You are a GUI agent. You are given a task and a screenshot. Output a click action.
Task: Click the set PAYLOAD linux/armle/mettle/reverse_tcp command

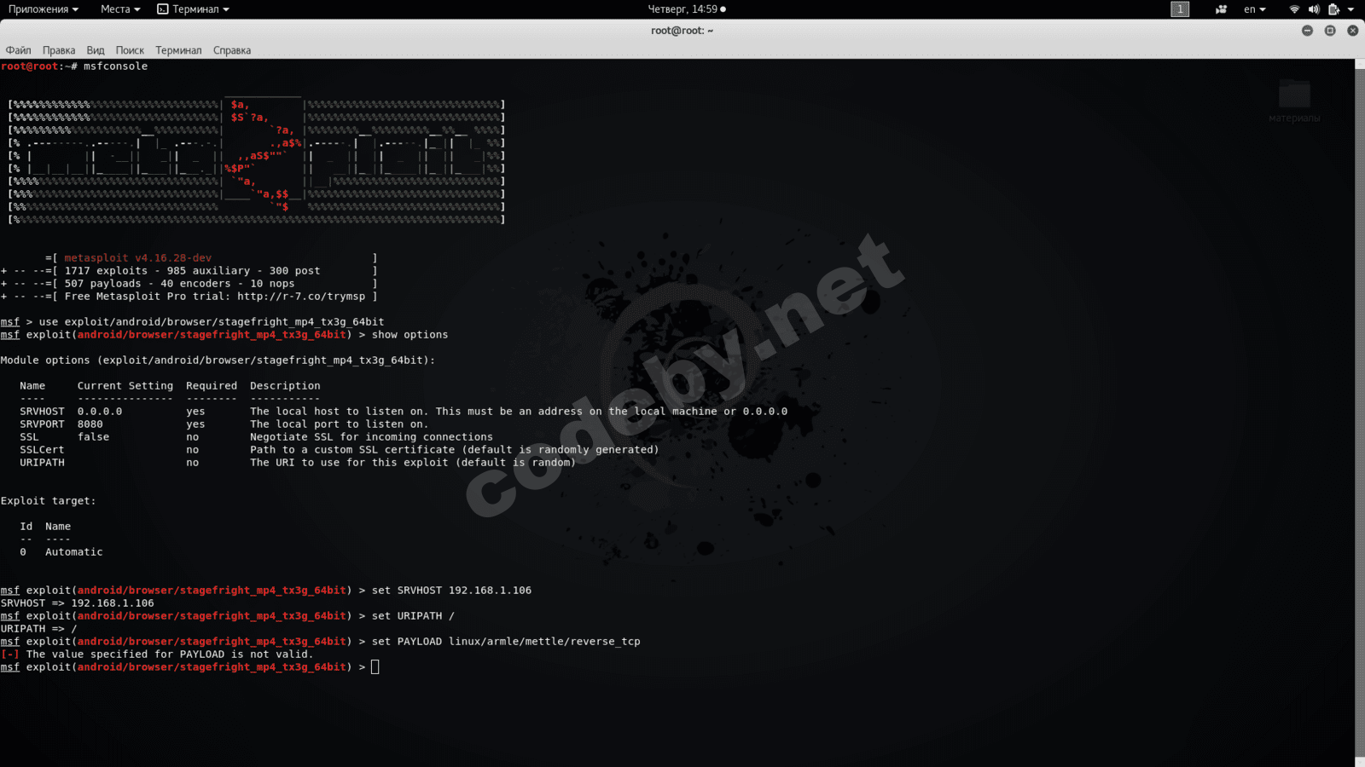click(x=506, y=642)
